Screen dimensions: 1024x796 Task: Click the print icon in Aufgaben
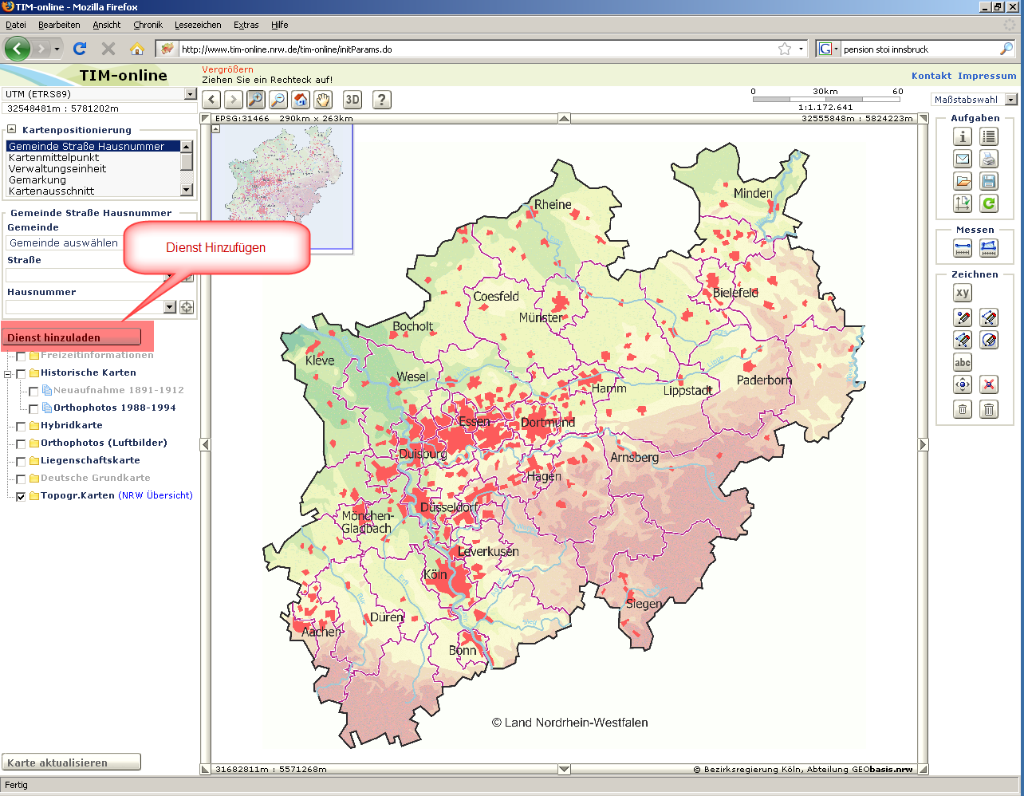[989, 159]
